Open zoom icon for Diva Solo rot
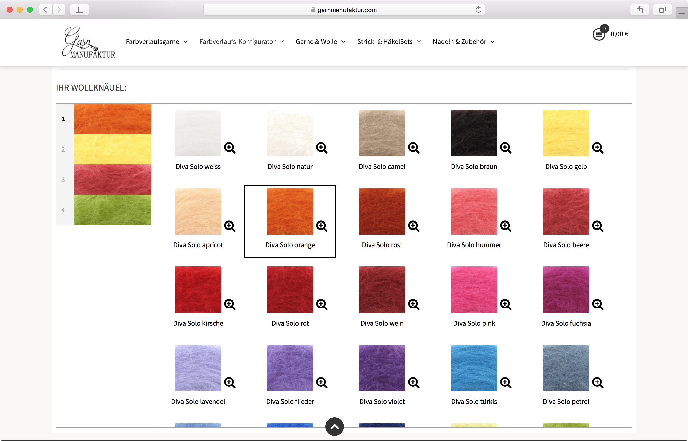This screenshot has width=688, height=441. tap(322, 304)
